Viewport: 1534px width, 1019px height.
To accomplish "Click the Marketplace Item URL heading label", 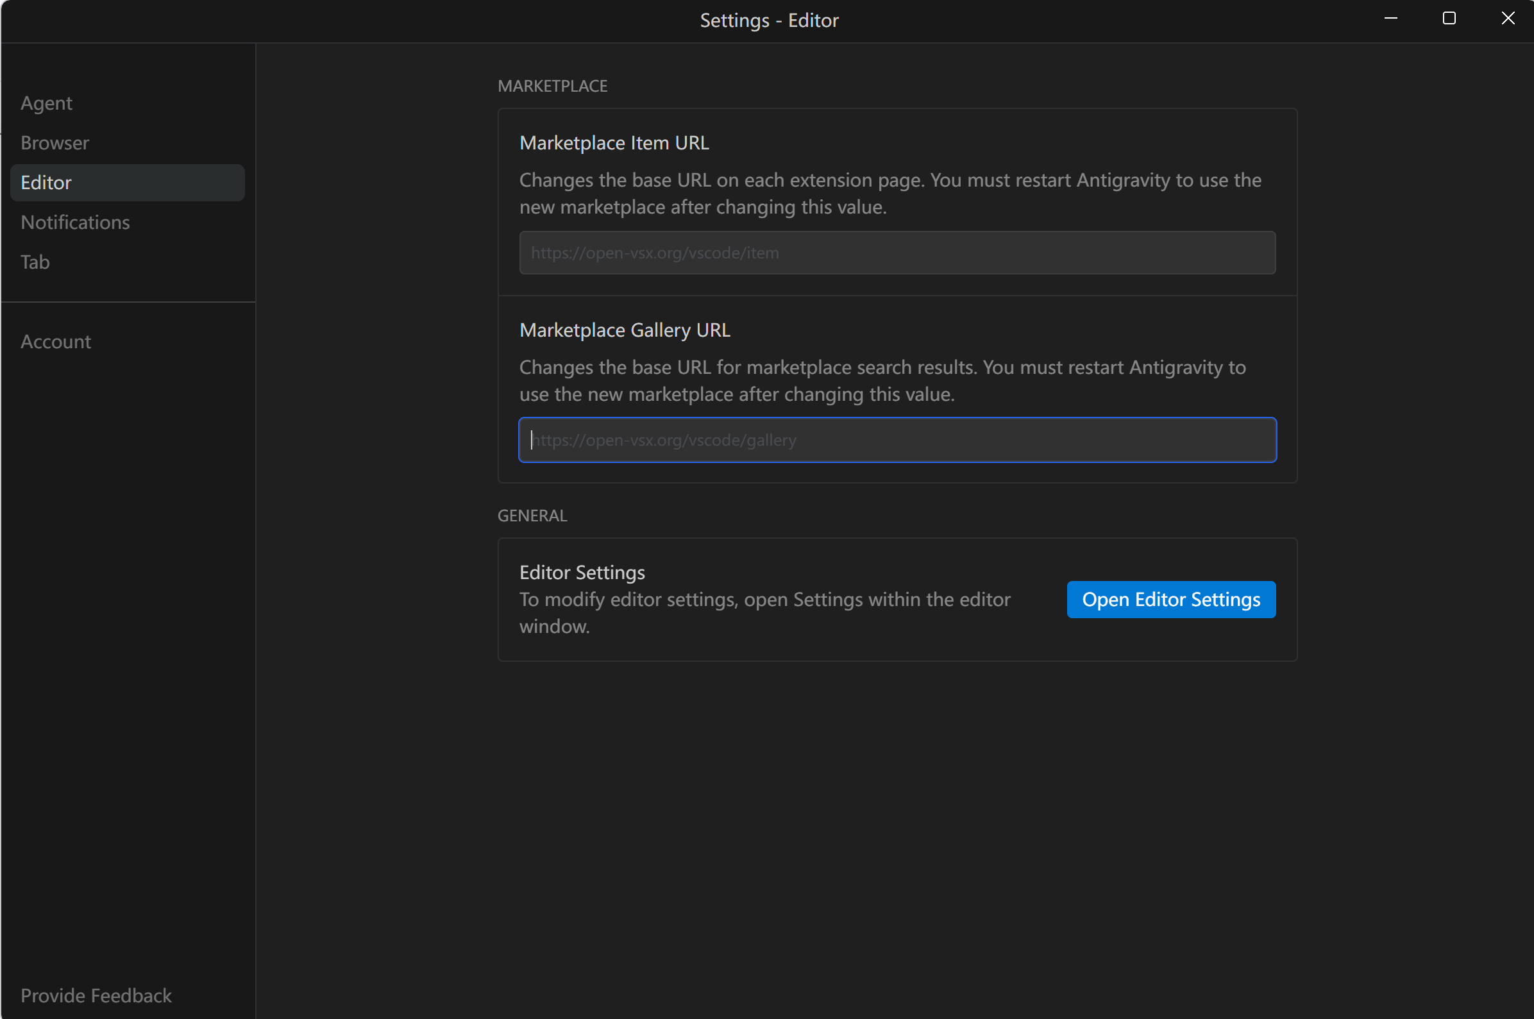I will (614, 142).
